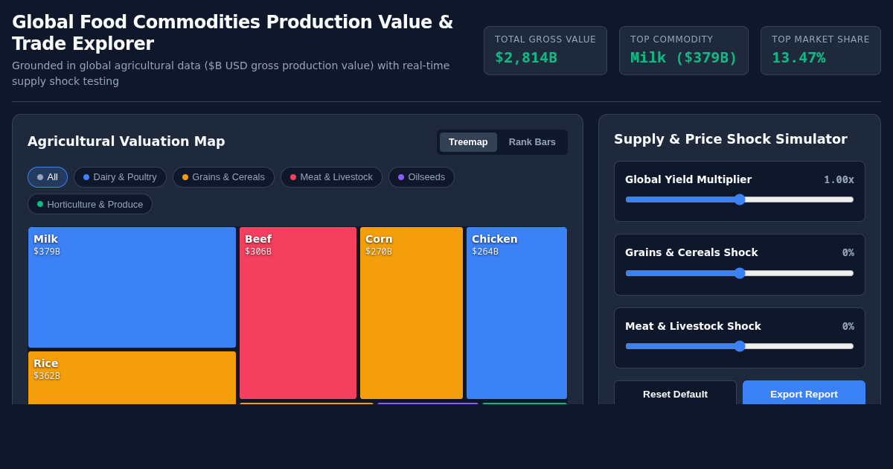Filter by Grains & Cereals category

[x=223, y=177]
